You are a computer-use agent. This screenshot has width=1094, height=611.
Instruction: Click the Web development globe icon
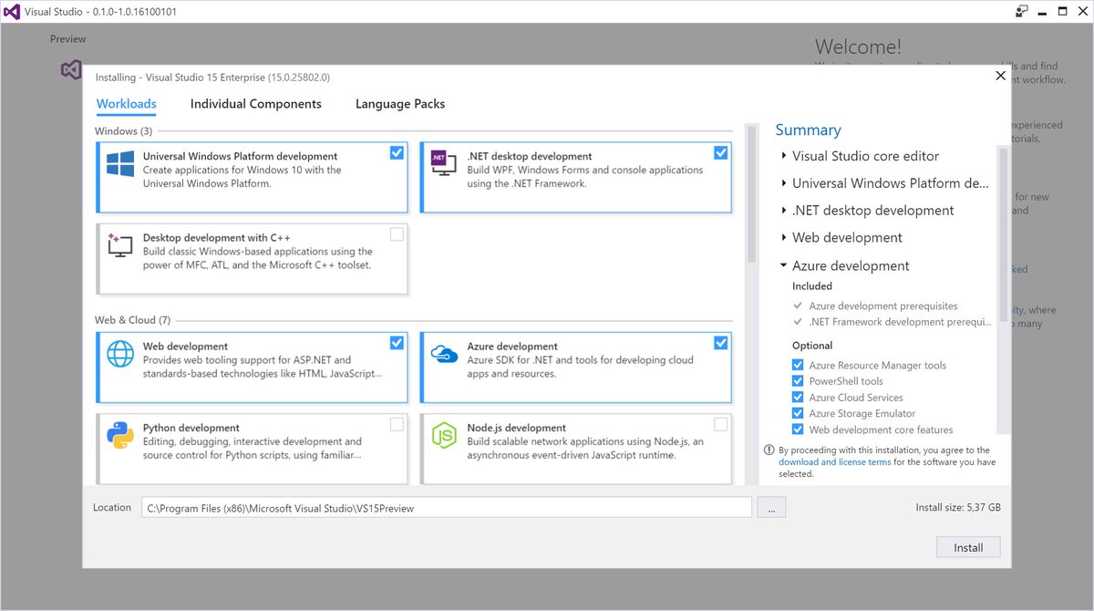(120, 354)
